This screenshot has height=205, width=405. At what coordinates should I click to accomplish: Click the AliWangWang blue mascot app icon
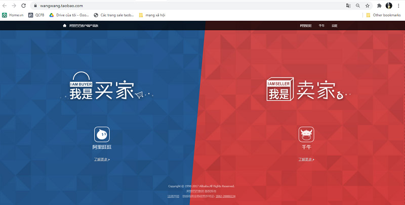(102, 134)
